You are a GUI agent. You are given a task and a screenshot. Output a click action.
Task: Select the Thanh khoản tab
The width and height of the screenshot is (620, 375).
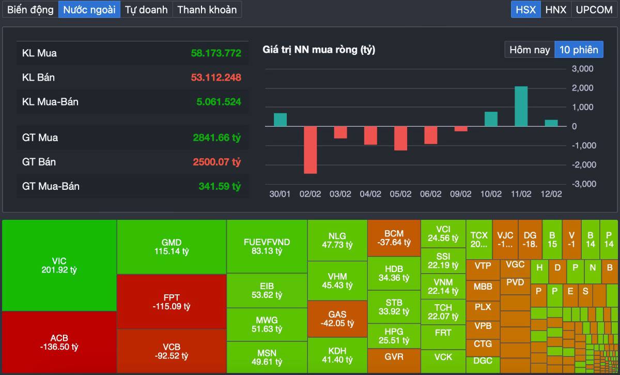pyautogui.click(x=207, y=9)
